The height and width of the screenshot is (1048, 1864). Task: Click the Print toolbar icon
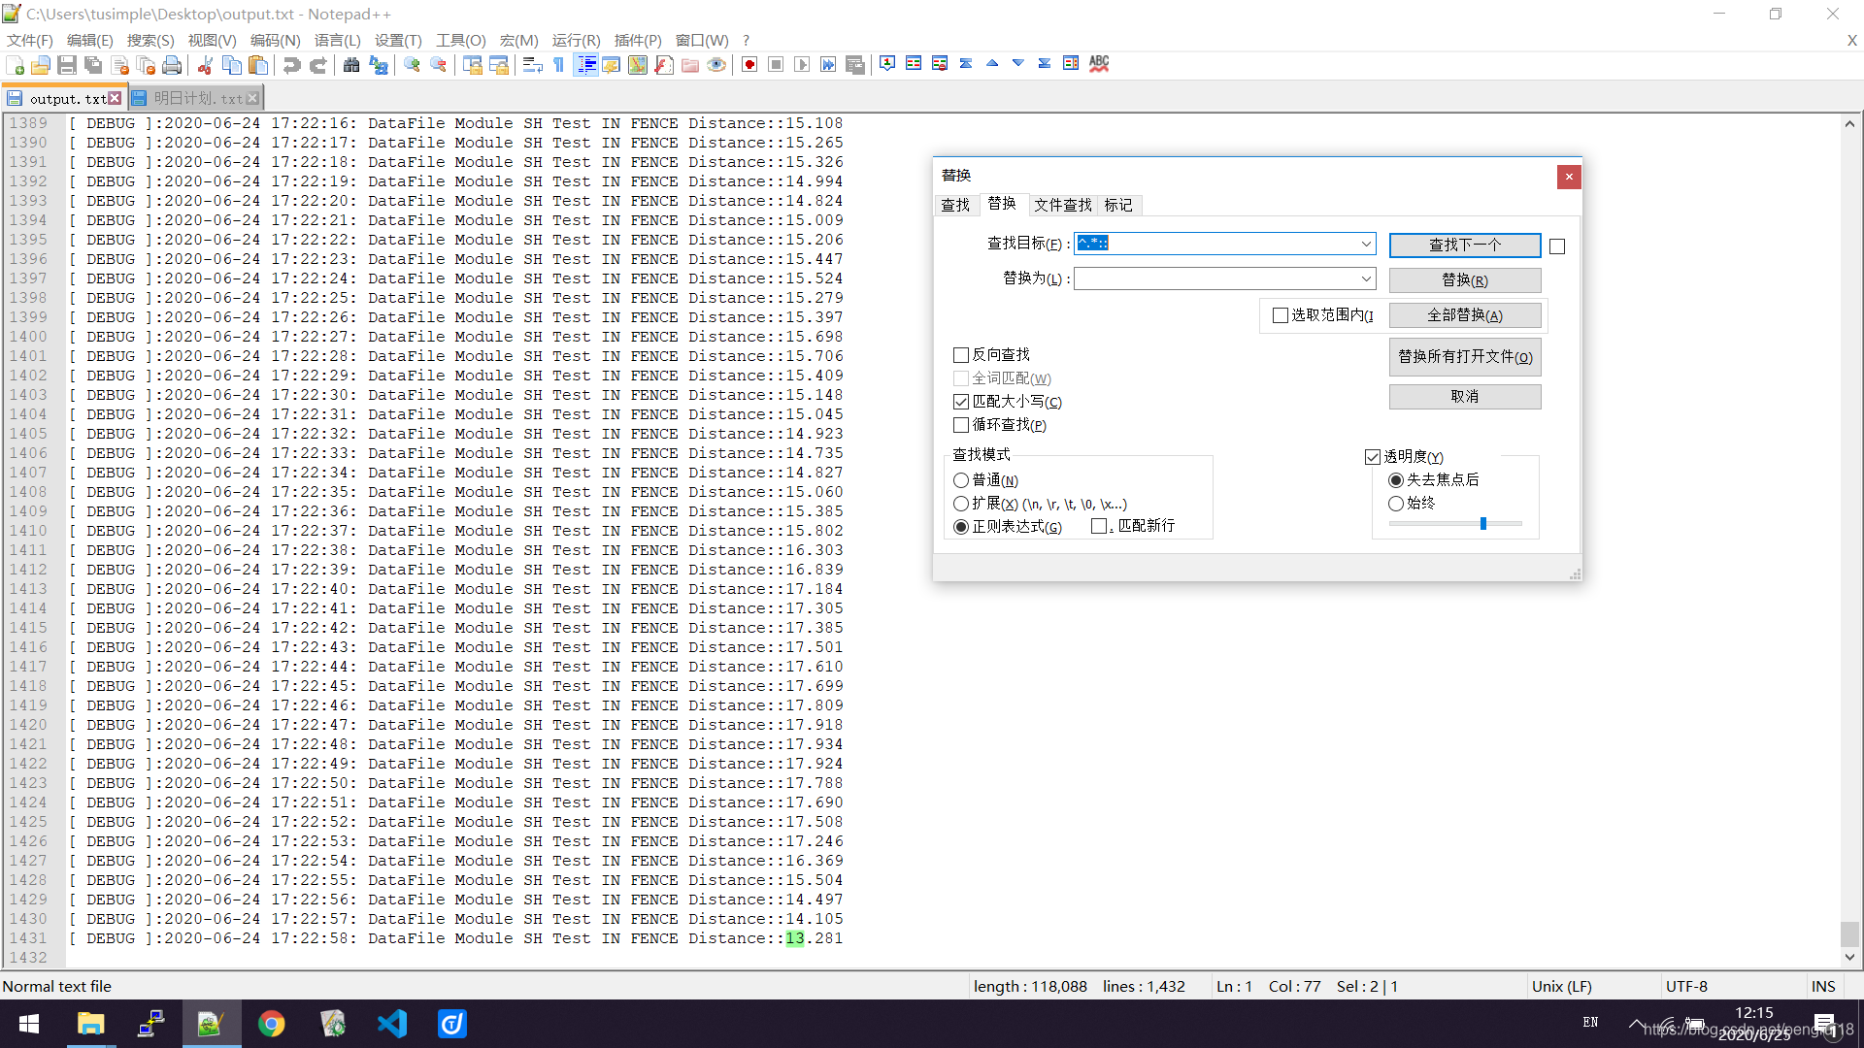pyautogui.click(x=172, y=65)
